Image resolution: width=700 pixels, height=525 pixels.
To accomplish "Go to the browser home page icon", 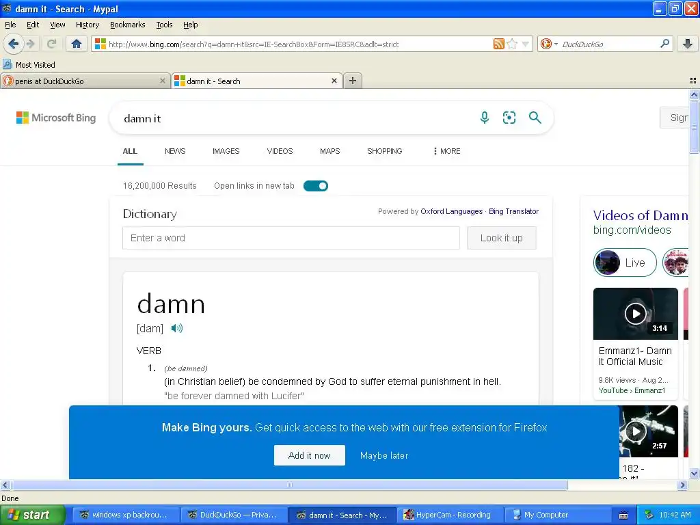I will pyautogui.click(x=77, y=44).
